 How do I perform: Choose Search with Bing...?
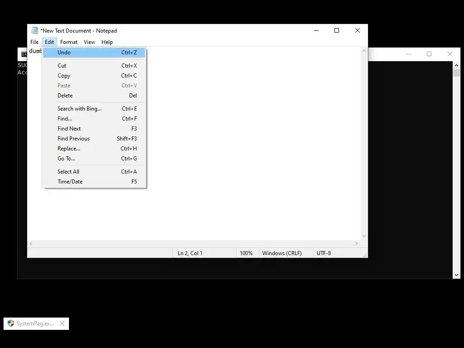(94, 109)
